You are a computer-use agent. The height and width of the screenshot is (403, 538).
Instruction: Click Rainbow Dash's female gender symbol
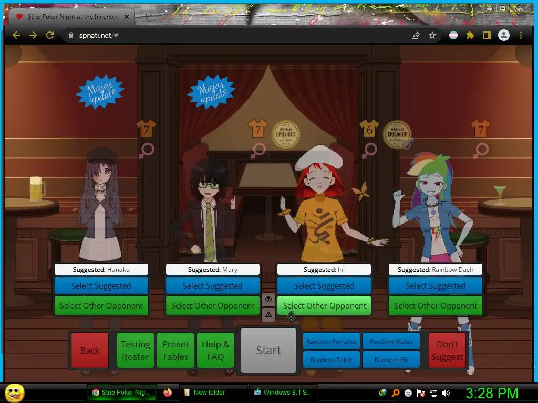(x=481, y=151)
